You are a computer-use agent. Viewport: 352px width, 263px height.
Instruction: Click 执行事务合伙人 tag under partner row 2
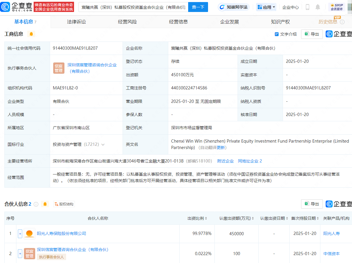(51, 257)
